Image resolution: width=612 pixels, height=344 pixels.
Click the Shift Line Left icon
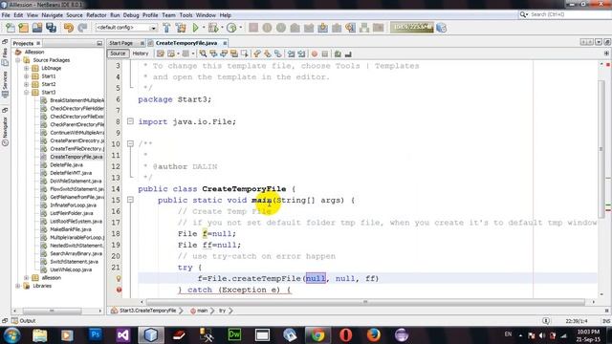291,54
